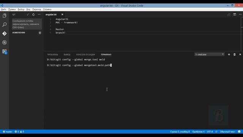Switch to the Проблемы panel tab

52,54
